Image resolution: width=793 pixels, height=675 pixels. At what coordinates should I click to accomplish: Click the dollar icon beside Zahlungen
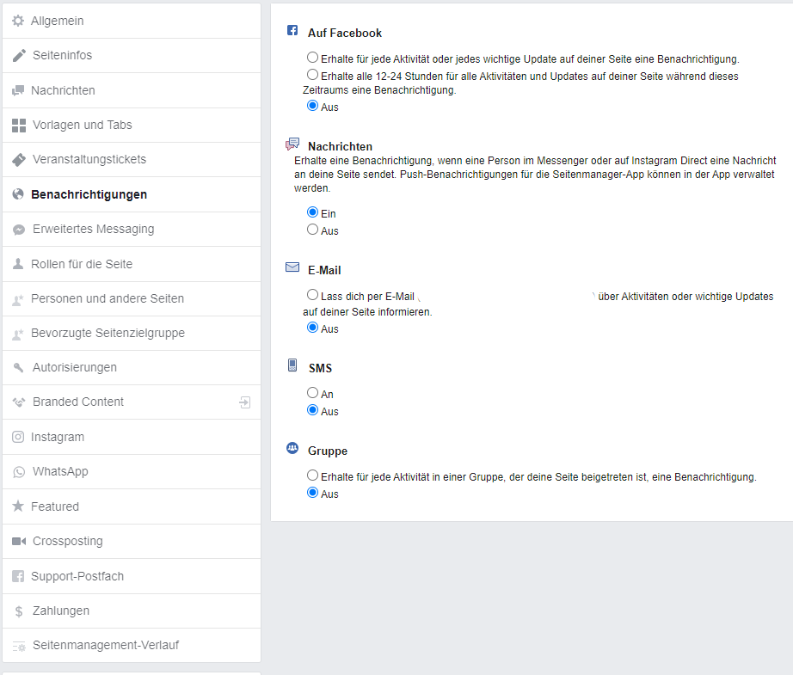click(19, 611)
